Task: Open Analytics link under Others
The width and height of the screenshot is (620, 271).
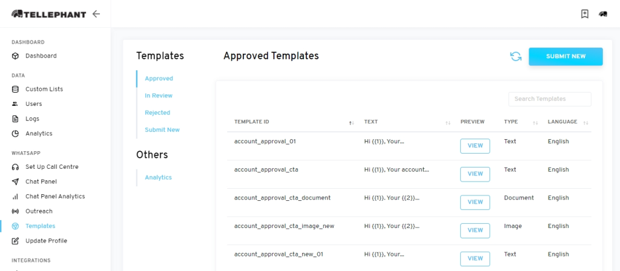Action: [158, 177]
